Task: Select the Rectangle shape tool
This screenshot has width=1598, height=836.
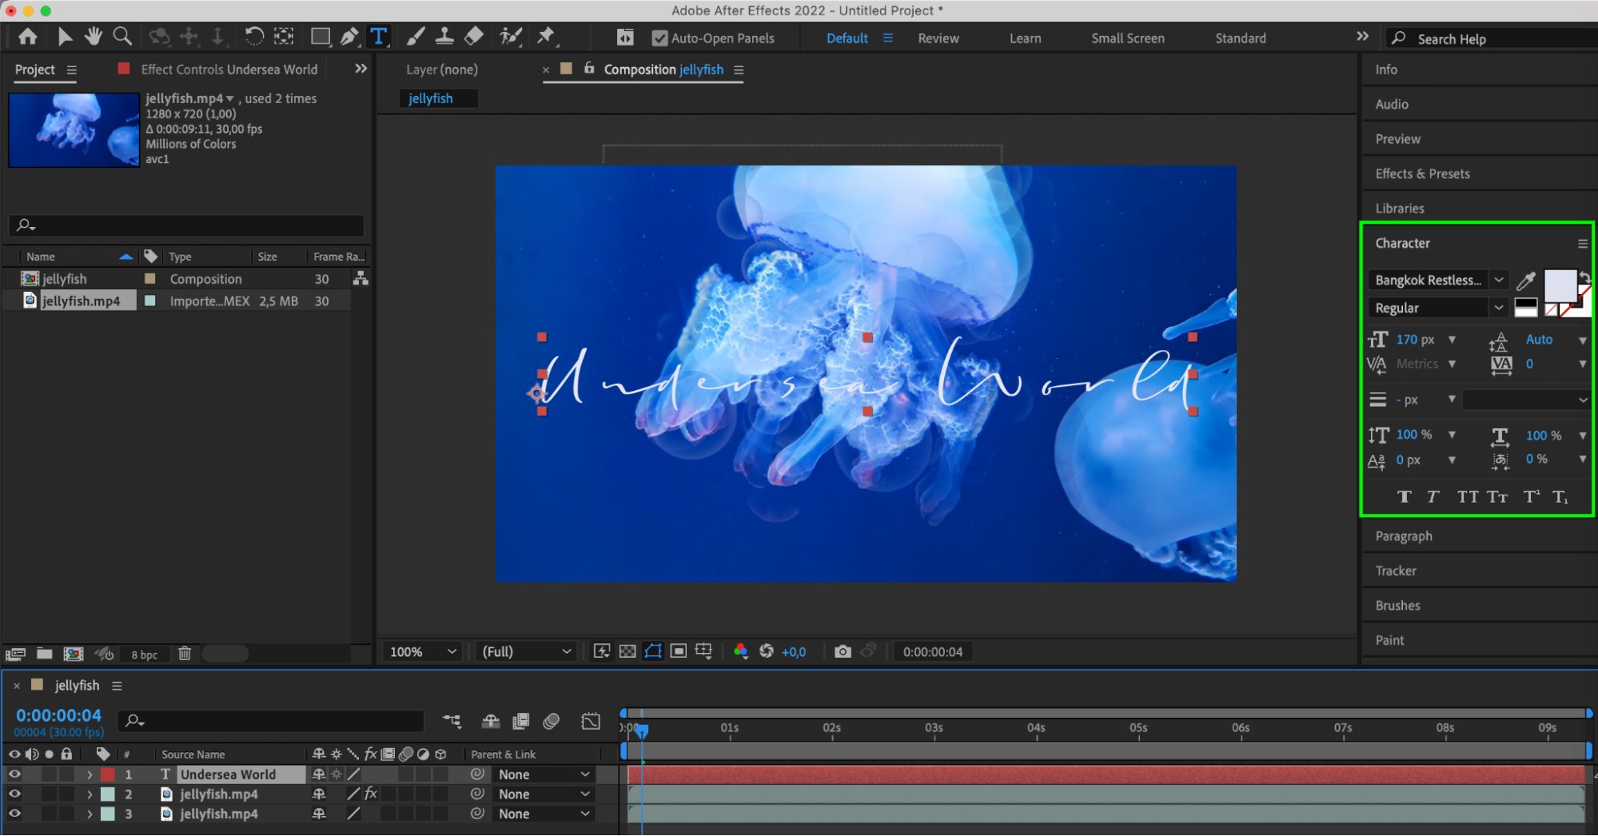Action: tap(320, 37)
